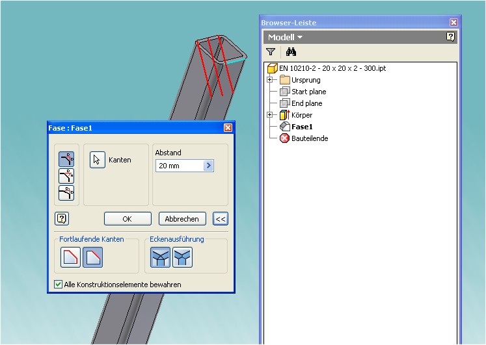Viewport: 486px width, 345px height.
Task: Click the Körper extrusion icon
Action: 284,115
